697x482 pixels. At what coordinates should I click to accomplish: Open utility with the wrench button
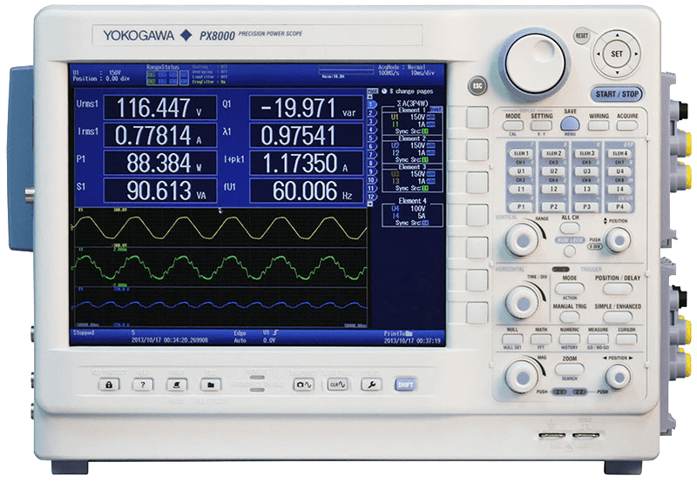[369, 384]
